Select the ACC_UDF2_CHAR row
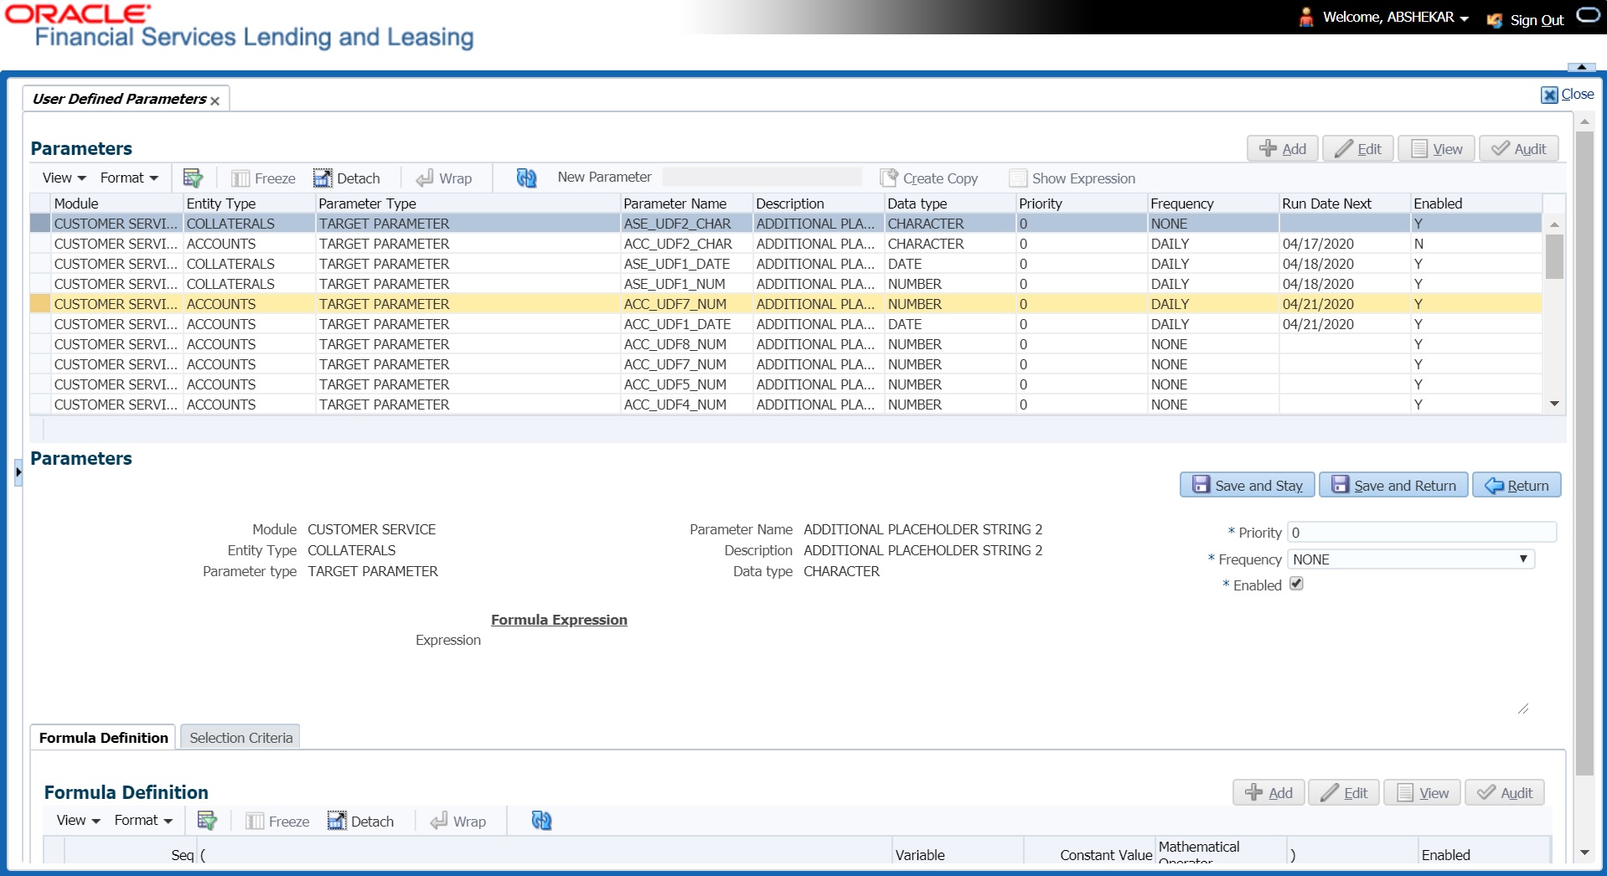The image size is (1607, 876). tap(786, 244)
